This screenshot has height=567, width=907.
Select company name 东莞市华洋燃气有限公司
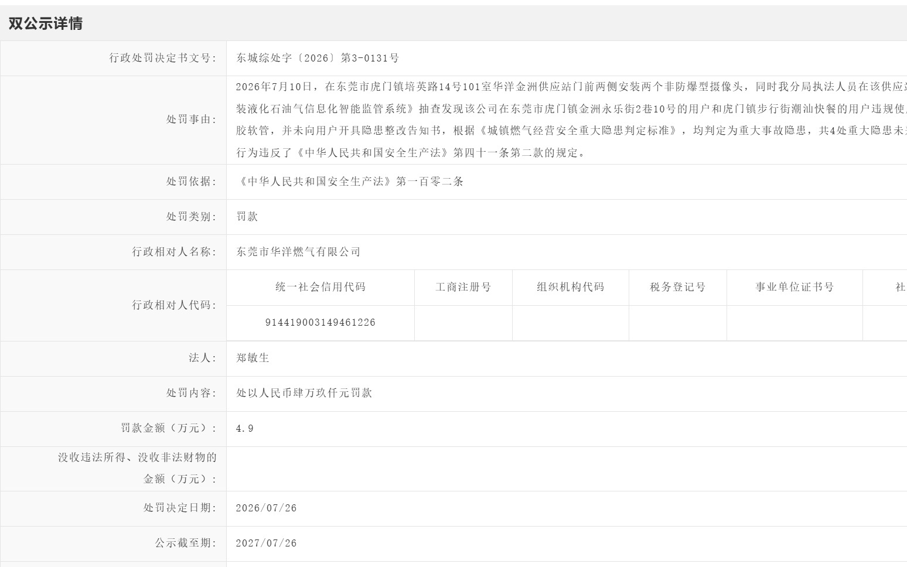click(299, 252)
